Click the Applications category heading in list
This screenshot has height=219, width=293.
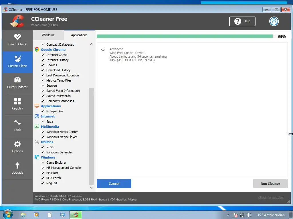point(51,106)
